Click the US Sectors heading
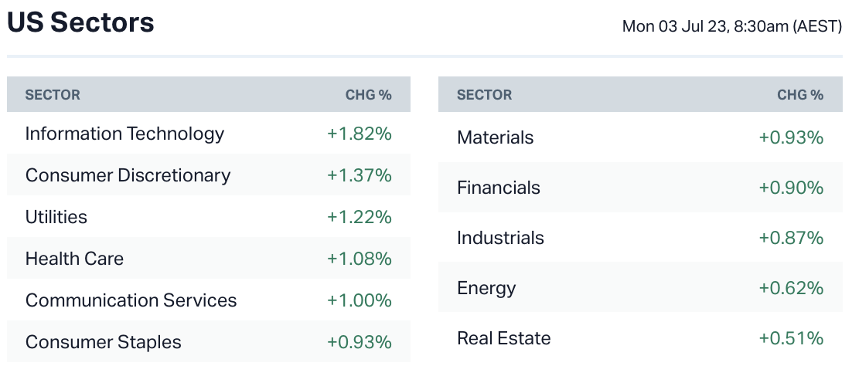This screenshot has height=366, width=852. tap(80, 22)
